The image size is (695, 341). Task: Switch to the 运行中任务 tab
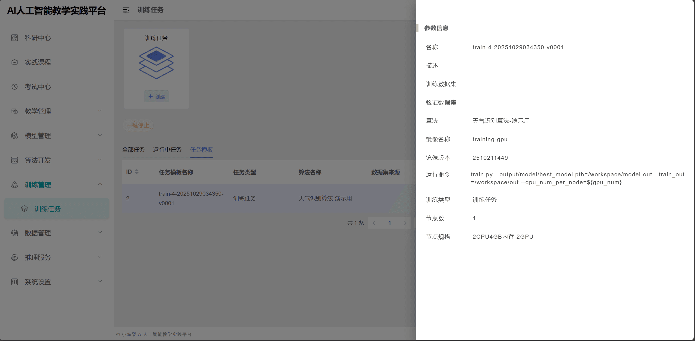tap(167, 150)
